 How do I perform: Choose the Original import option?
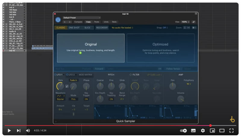[91, 48]
